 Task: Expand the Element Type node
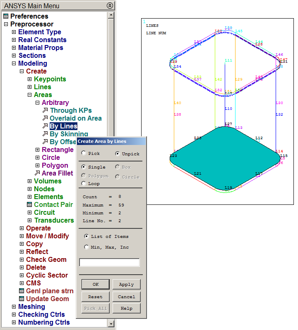[x=14, y=32]
